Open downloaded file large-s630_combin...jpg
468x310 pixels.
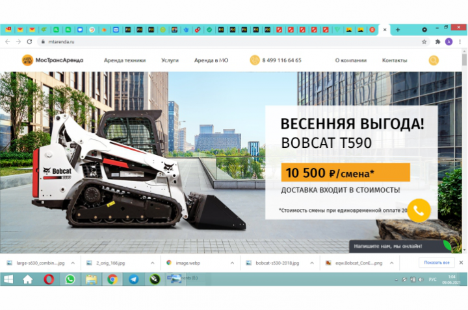click(x=36, y=263)
